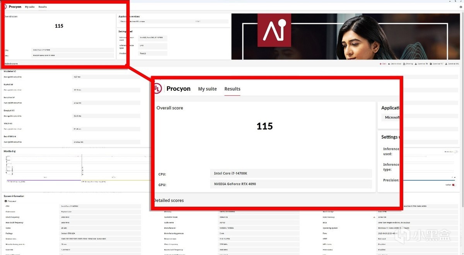This screenshot has height=255, width=464.
Task: Click the Detailed scores heading in enlarged inset
Action: [168, 201]
